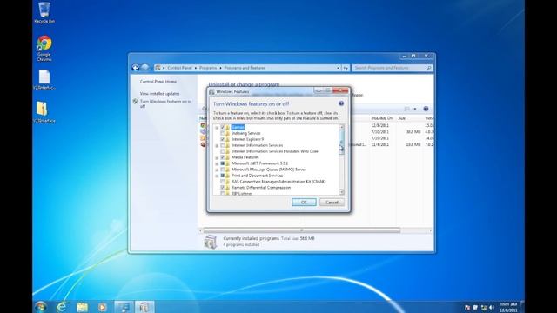The height and width of the screenshot is (313, 557).
Task: Click the installed programs icon in details pane
Action: coord(211,242)
